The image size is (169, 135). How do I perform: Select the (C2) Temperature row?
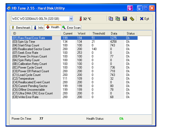coord(75,79)
